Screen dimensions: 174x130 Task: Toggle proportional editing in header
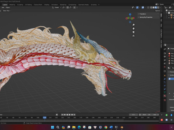(75, 8)
